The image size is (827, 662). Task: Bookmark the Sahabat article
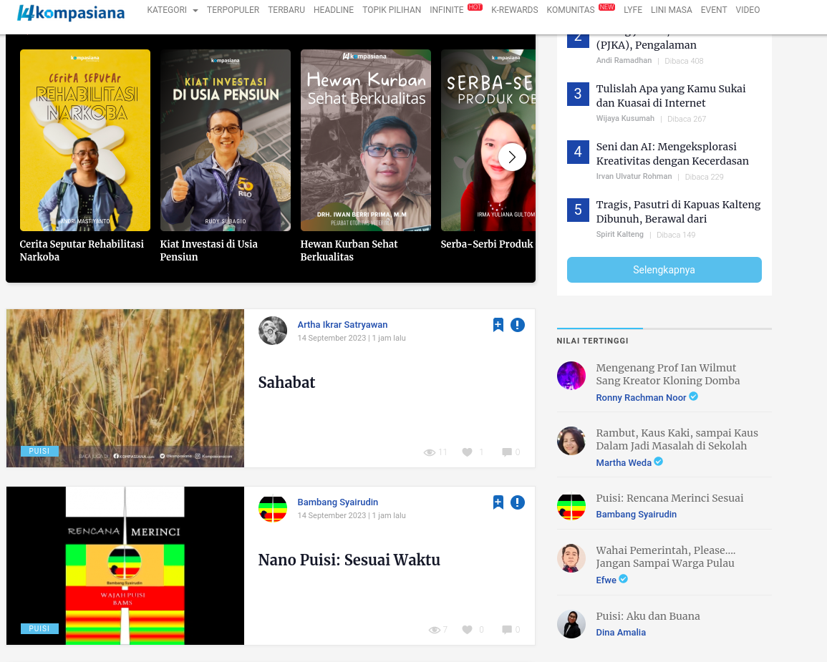coord(498,325)
